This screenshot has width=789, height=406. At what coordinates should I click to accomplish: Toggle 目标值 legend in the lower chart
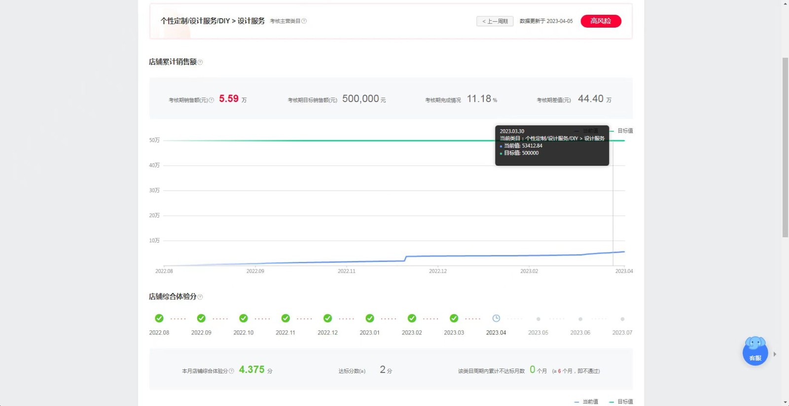(x=621, y=402)
